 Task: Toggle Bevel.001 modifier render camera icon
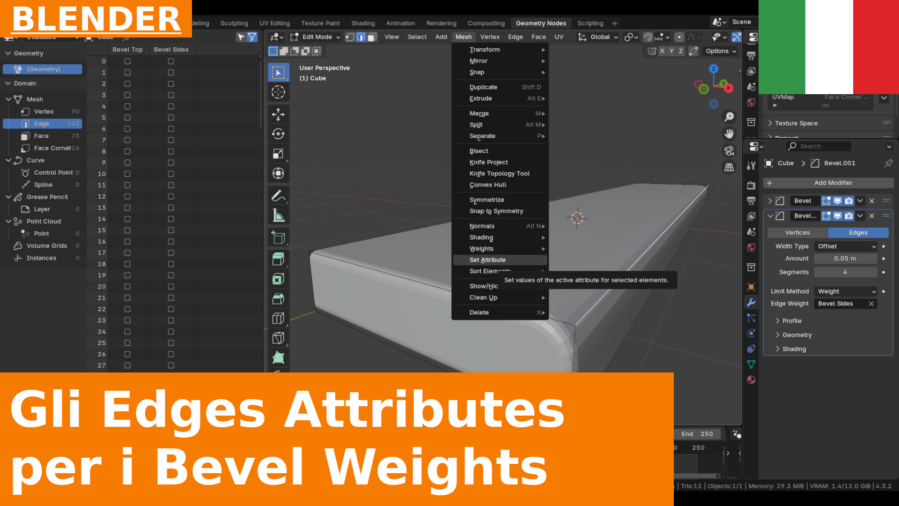(x=848, y=216)
